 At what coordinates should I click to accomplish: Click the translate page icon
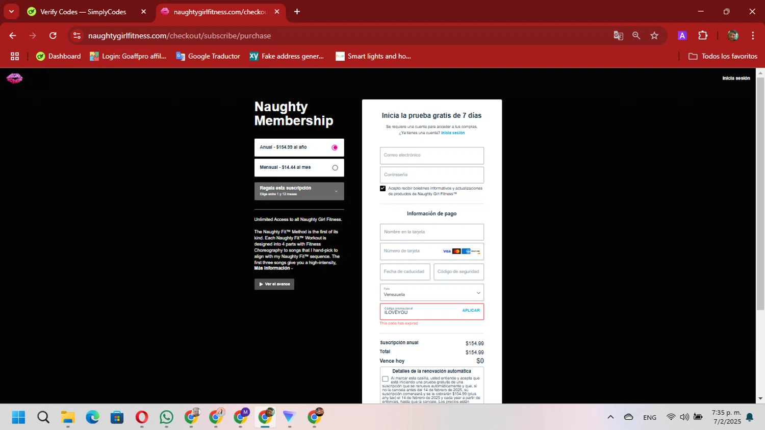pos(618,36)
